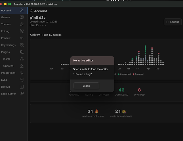Click the Activity - Past 52 weeks heading
This screenshot has height=141, width=183.
(45, 35)
